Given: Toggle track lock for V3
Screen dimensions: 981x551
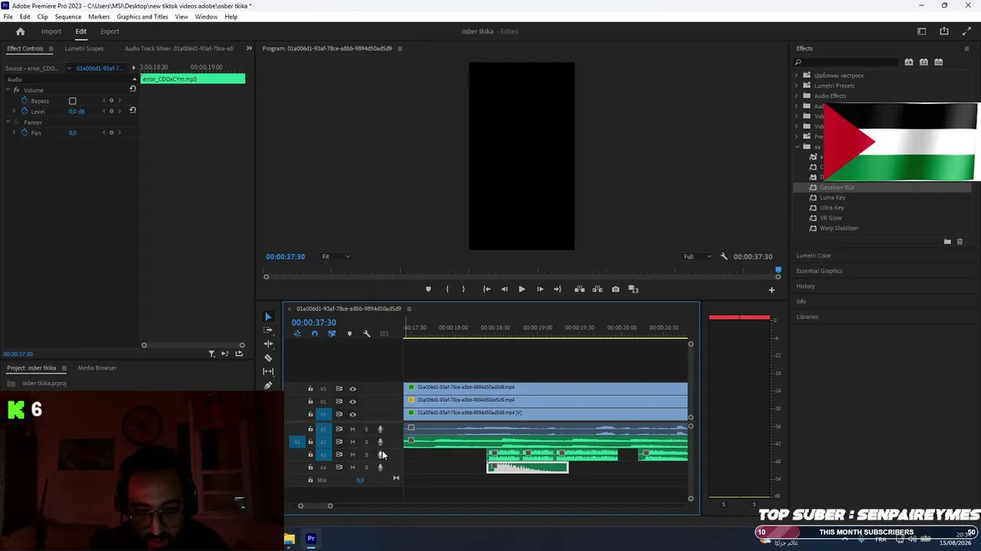Looking at the screenshot, I should tap(310, 389).
